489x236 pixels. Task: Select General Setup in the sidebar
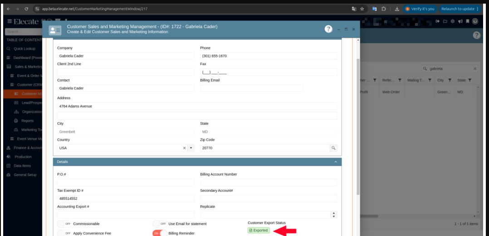pyautogui.click(x=25, y=175)
